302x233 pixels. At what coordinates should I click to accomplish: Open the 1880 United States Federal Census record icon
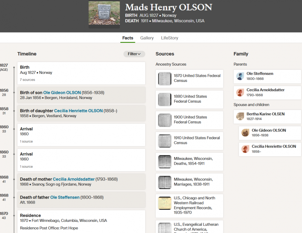pyautogui.click(x=165, y=99)
